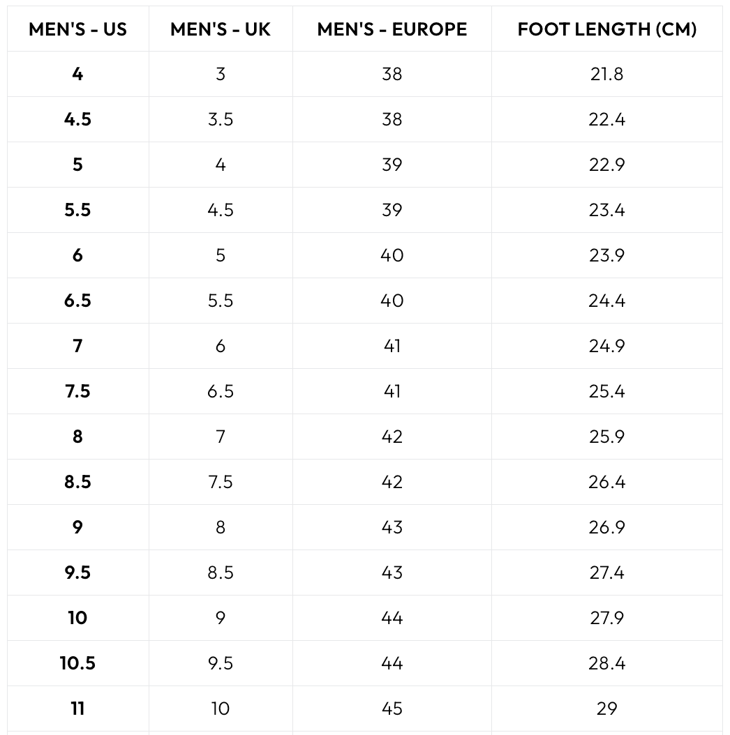Image resolution: width=730 pixels, height=735 pixels.
Task: Select US size 4.5 cell
Action: coord(77,119)
